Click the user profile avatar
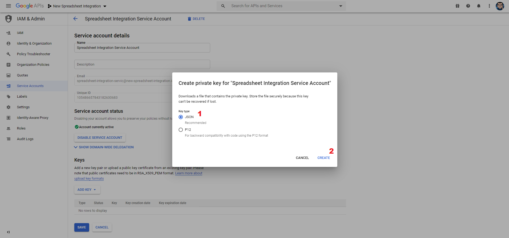Screen dimensions: 509x238 coord(500,6)
